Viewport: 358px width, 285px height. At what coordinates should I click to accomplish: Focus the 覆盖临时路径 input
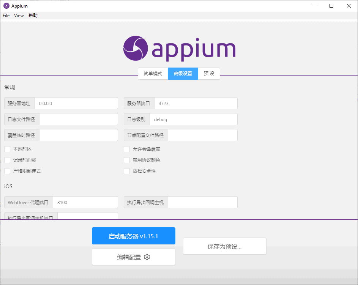[x=79, y=135]
